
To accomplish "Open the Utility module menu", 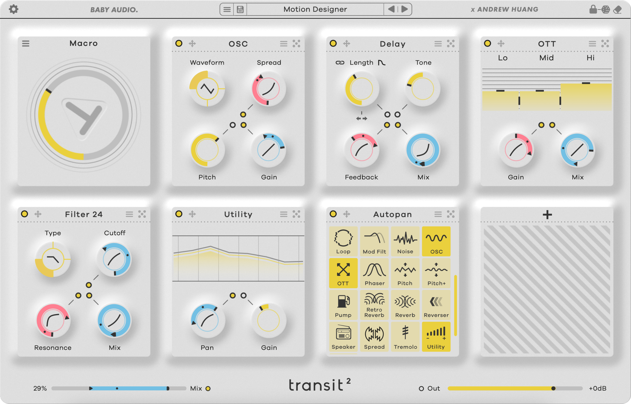I will tap(283, 214).
